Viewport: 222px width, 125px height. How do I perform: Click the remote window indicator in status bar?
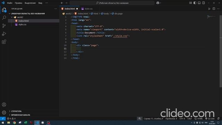[3, 118]
